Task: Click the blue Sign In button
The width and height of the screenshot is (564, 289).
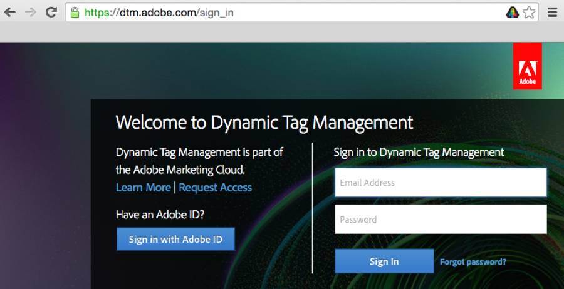Action: (384, 261)
